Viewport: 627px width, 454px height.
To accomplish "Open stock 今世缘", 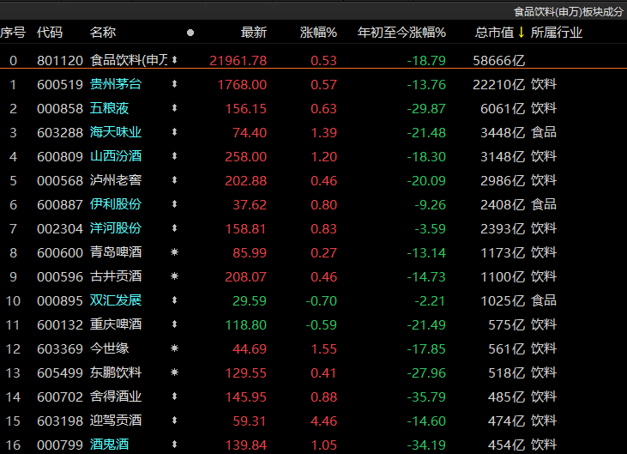I will click(x=109, y=348).
